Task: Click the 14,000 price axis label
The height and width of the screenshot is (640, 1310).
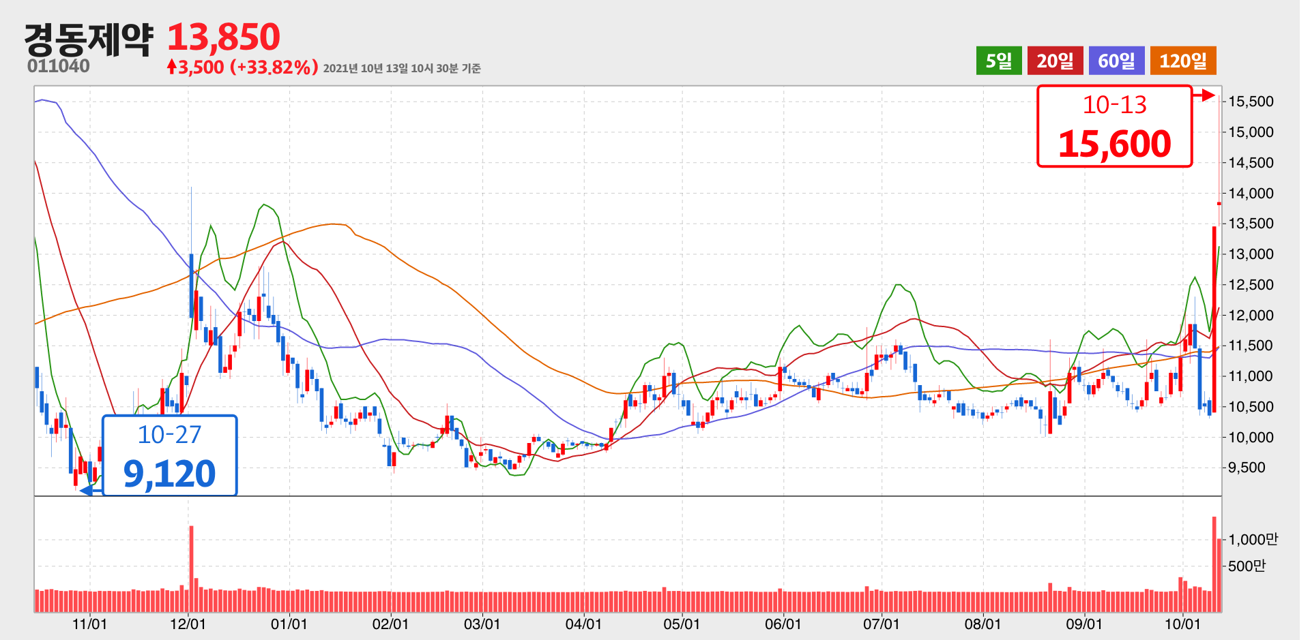Action: (1251, 194)
